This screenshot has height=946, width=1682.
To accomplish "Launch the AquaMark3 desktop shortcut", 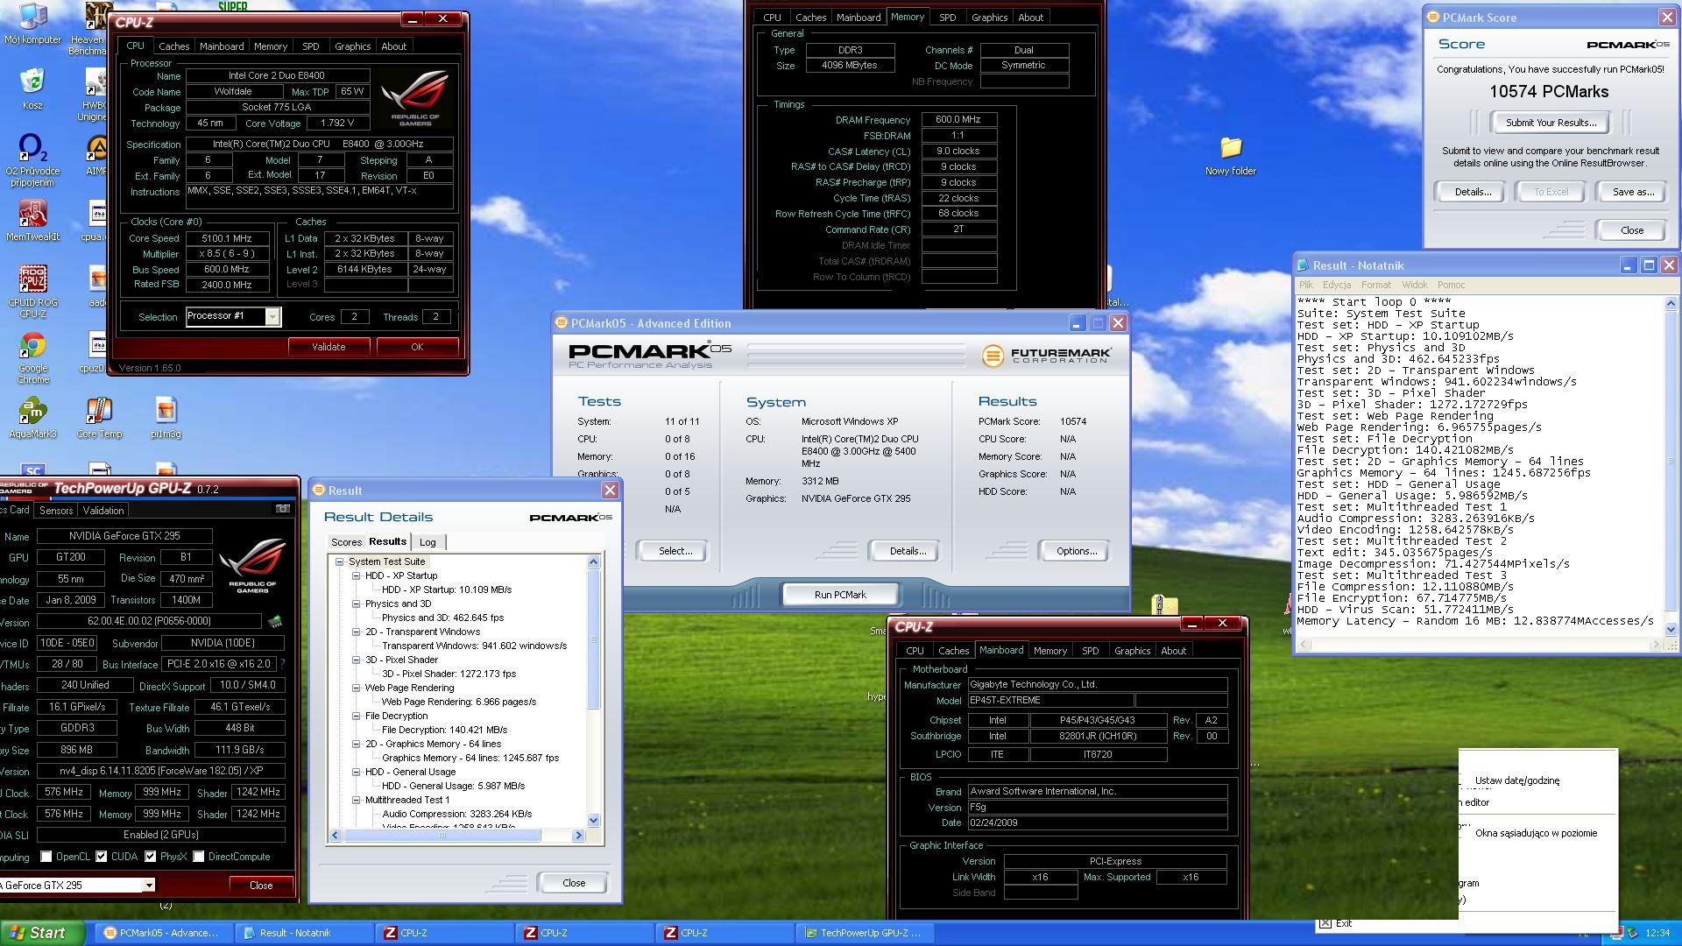I will pyautogui.click(x=32, y=418).
